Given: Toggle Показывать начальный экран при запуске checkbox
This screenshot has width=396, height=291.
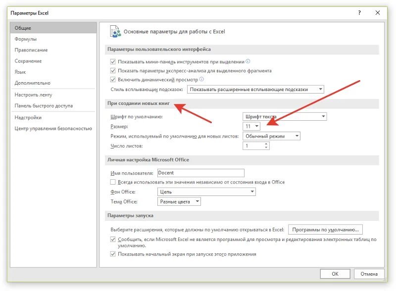Looking at the screenshot, I should tap(113, 254).
